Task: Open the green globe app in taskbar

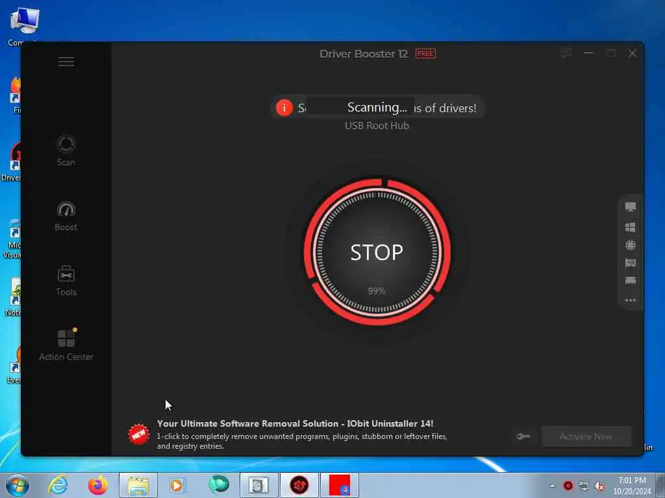Action: 219,484
